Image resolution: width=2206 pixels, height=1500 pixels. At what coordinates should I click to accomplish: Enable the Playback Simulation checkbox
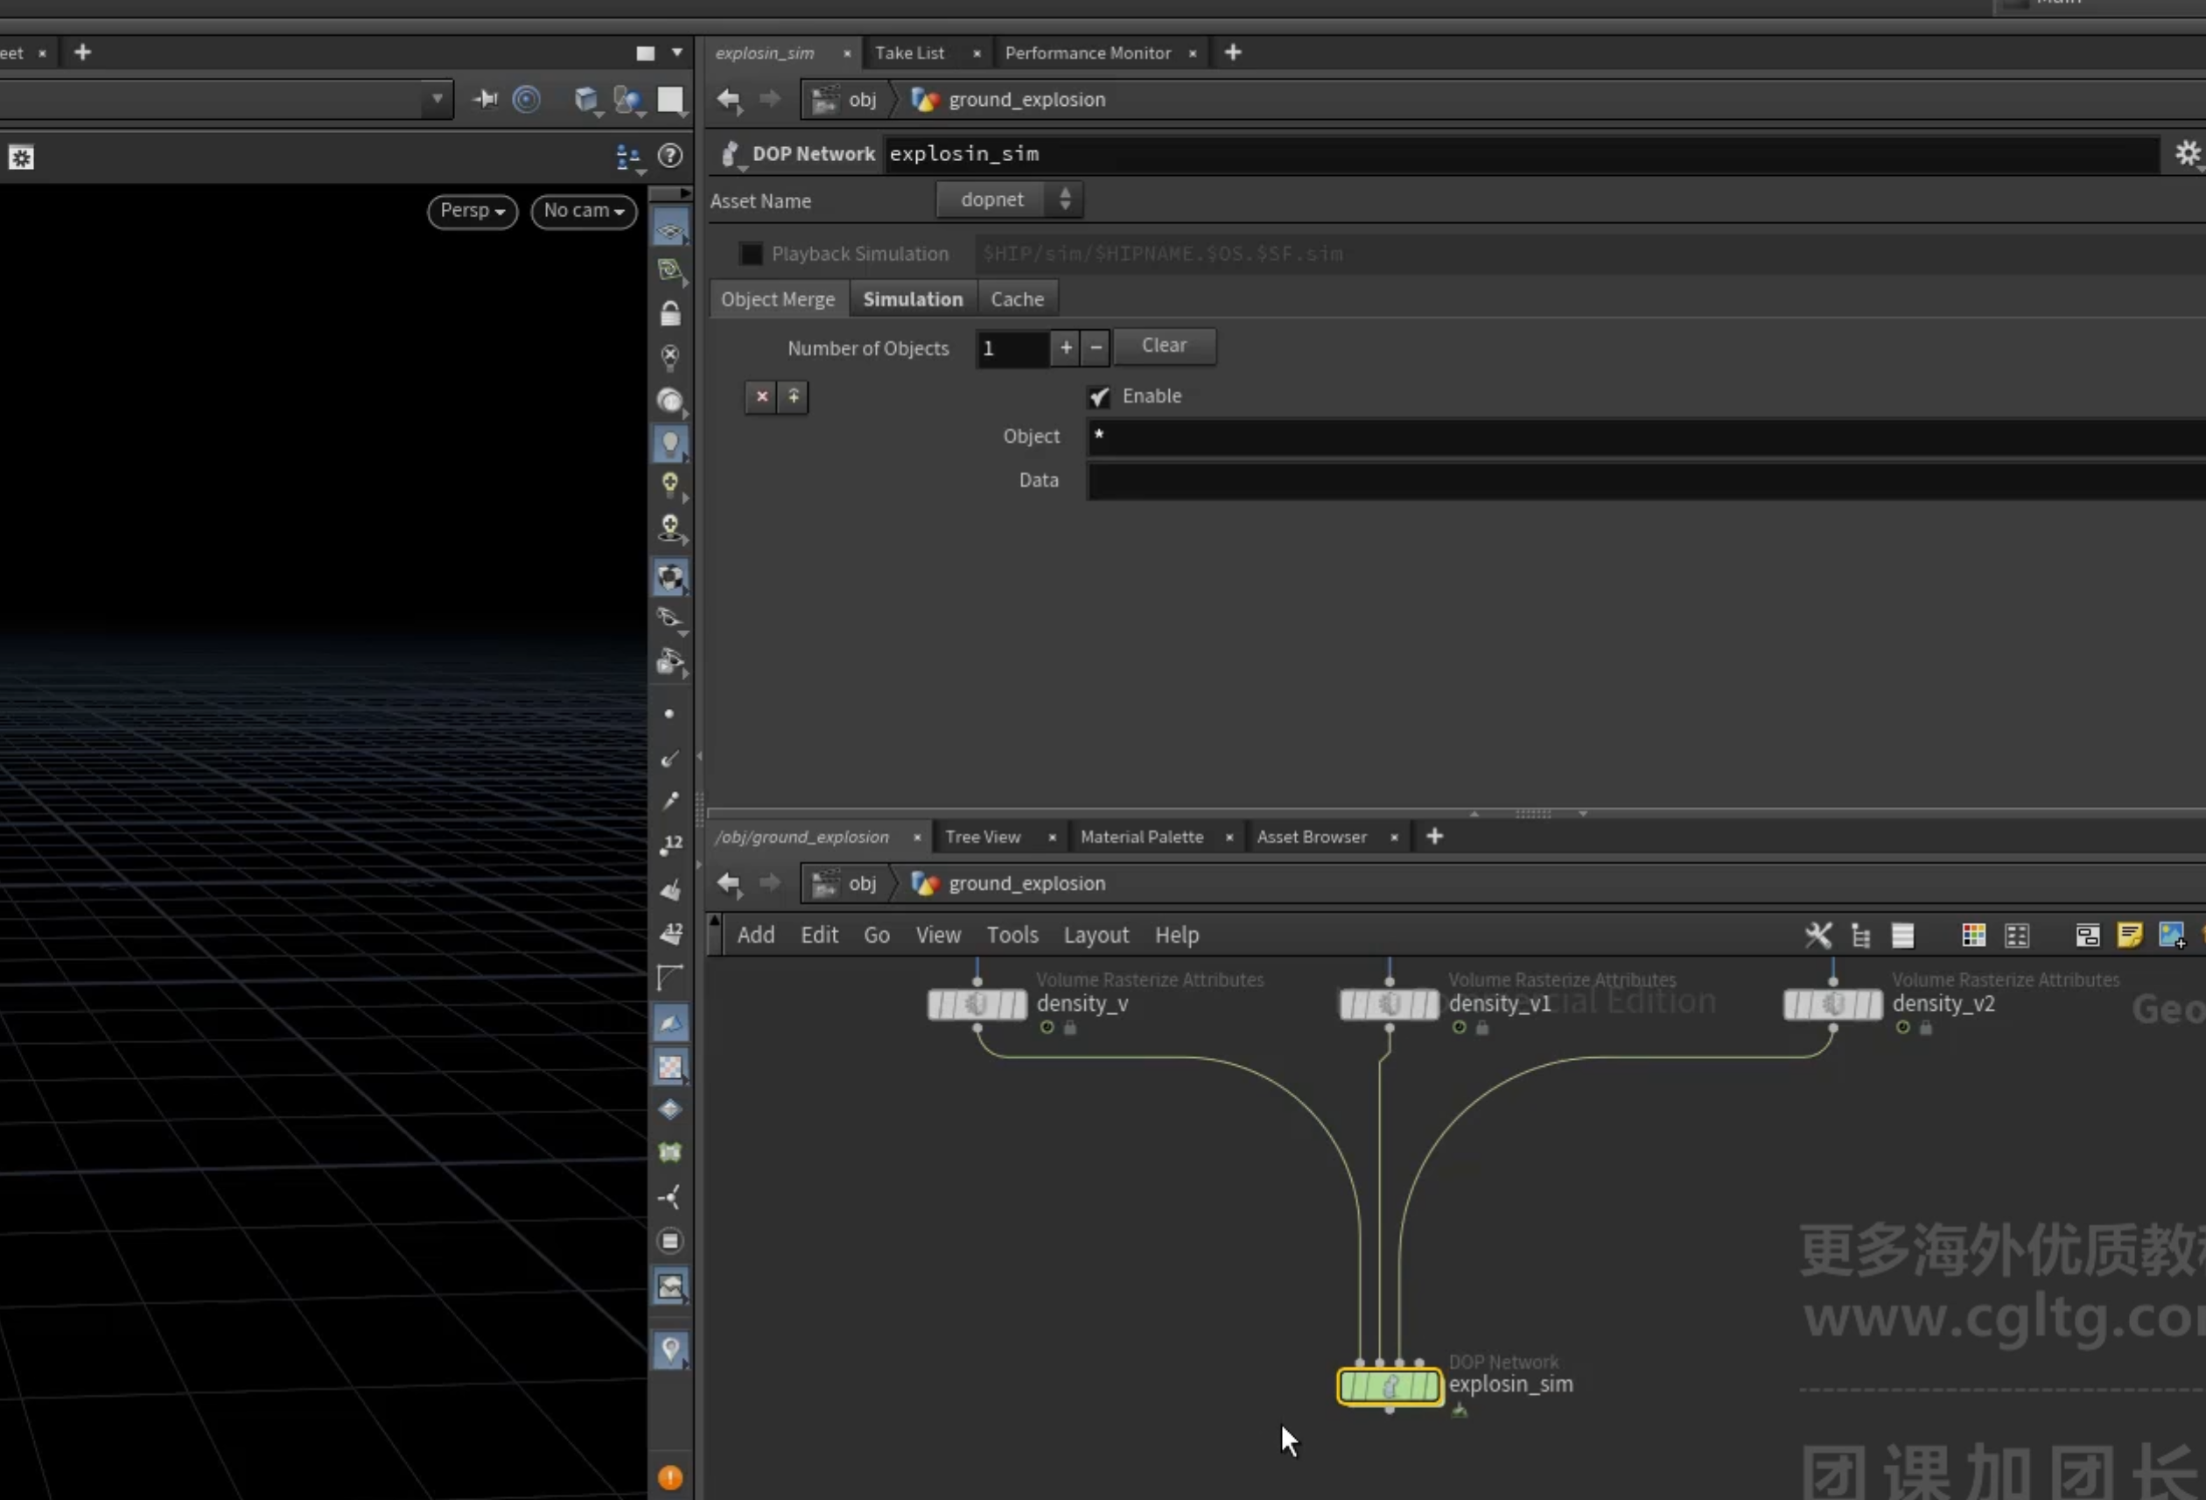pyautogui.click(x=751, y=254)
